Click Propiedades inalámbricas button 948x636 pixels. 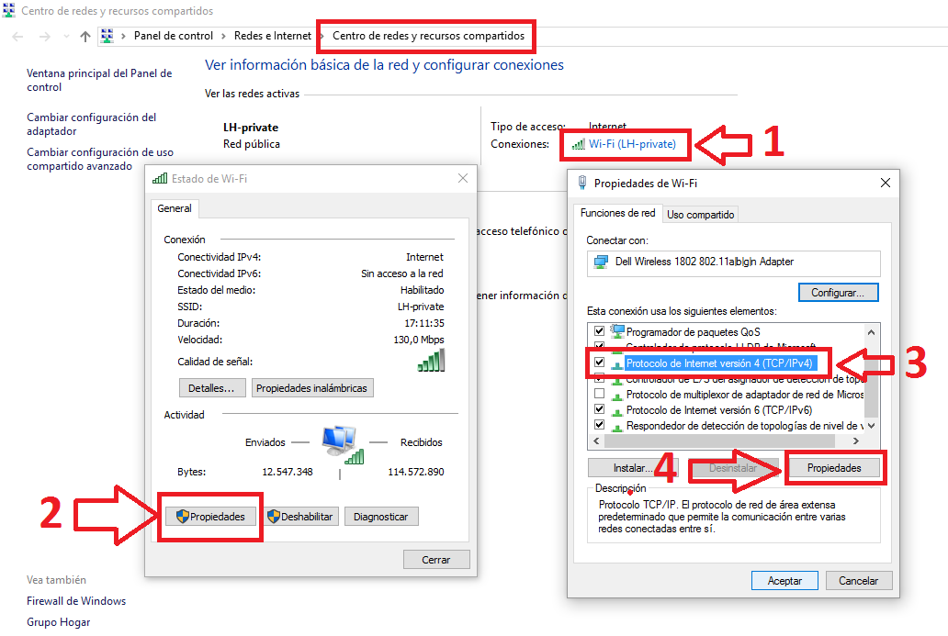[x=312, y=388]
